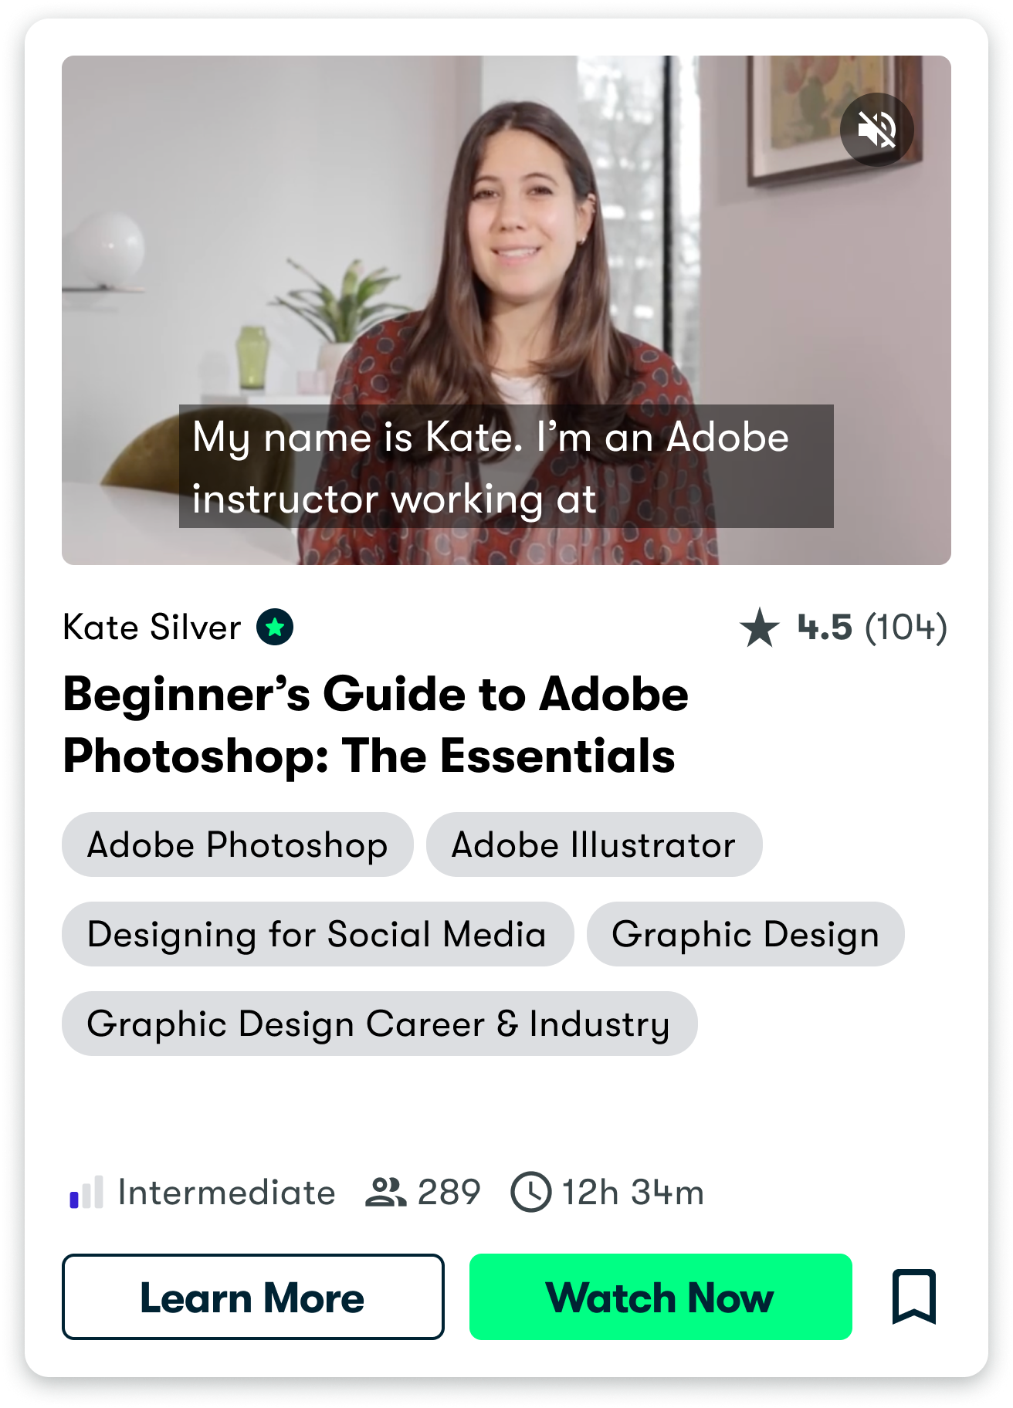Play the course video thumbnail

pyautogui.click(x=506, y=310)
